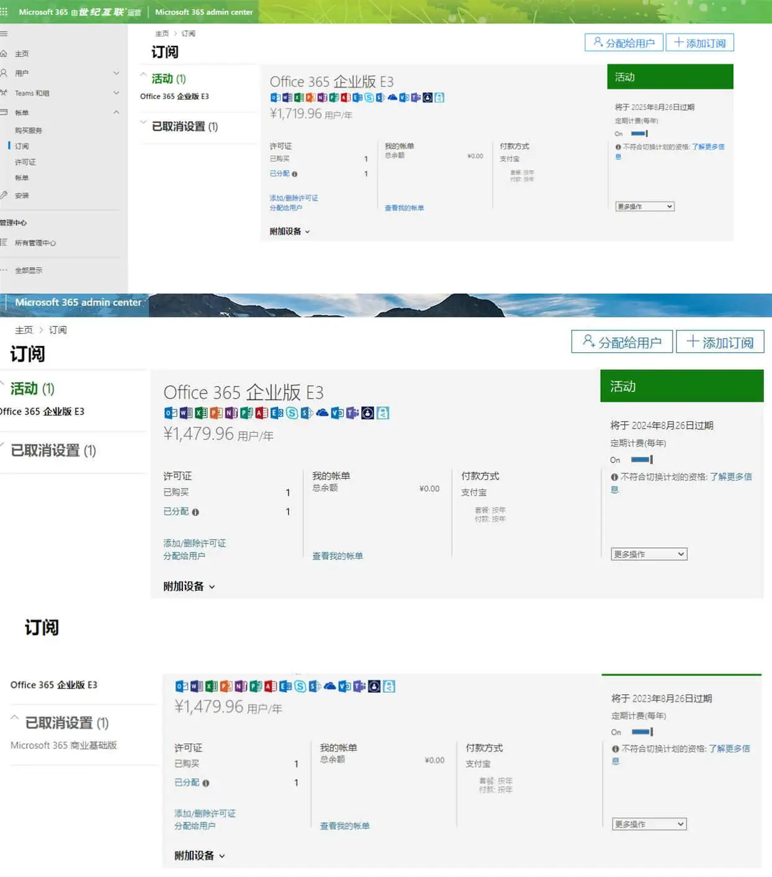The width and height of the screenshot is (772, 877).
Task: Open 更多操作 dropdown in the 2024 expiry card
Action: 649,554
